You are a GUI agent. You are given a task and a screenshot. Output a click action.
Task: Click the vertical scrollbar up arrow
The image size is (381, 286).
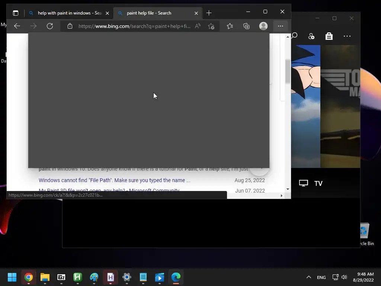tap(288, 37)
